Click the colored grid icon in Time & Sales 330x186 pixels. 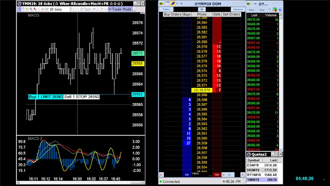(x=275, y=10)
